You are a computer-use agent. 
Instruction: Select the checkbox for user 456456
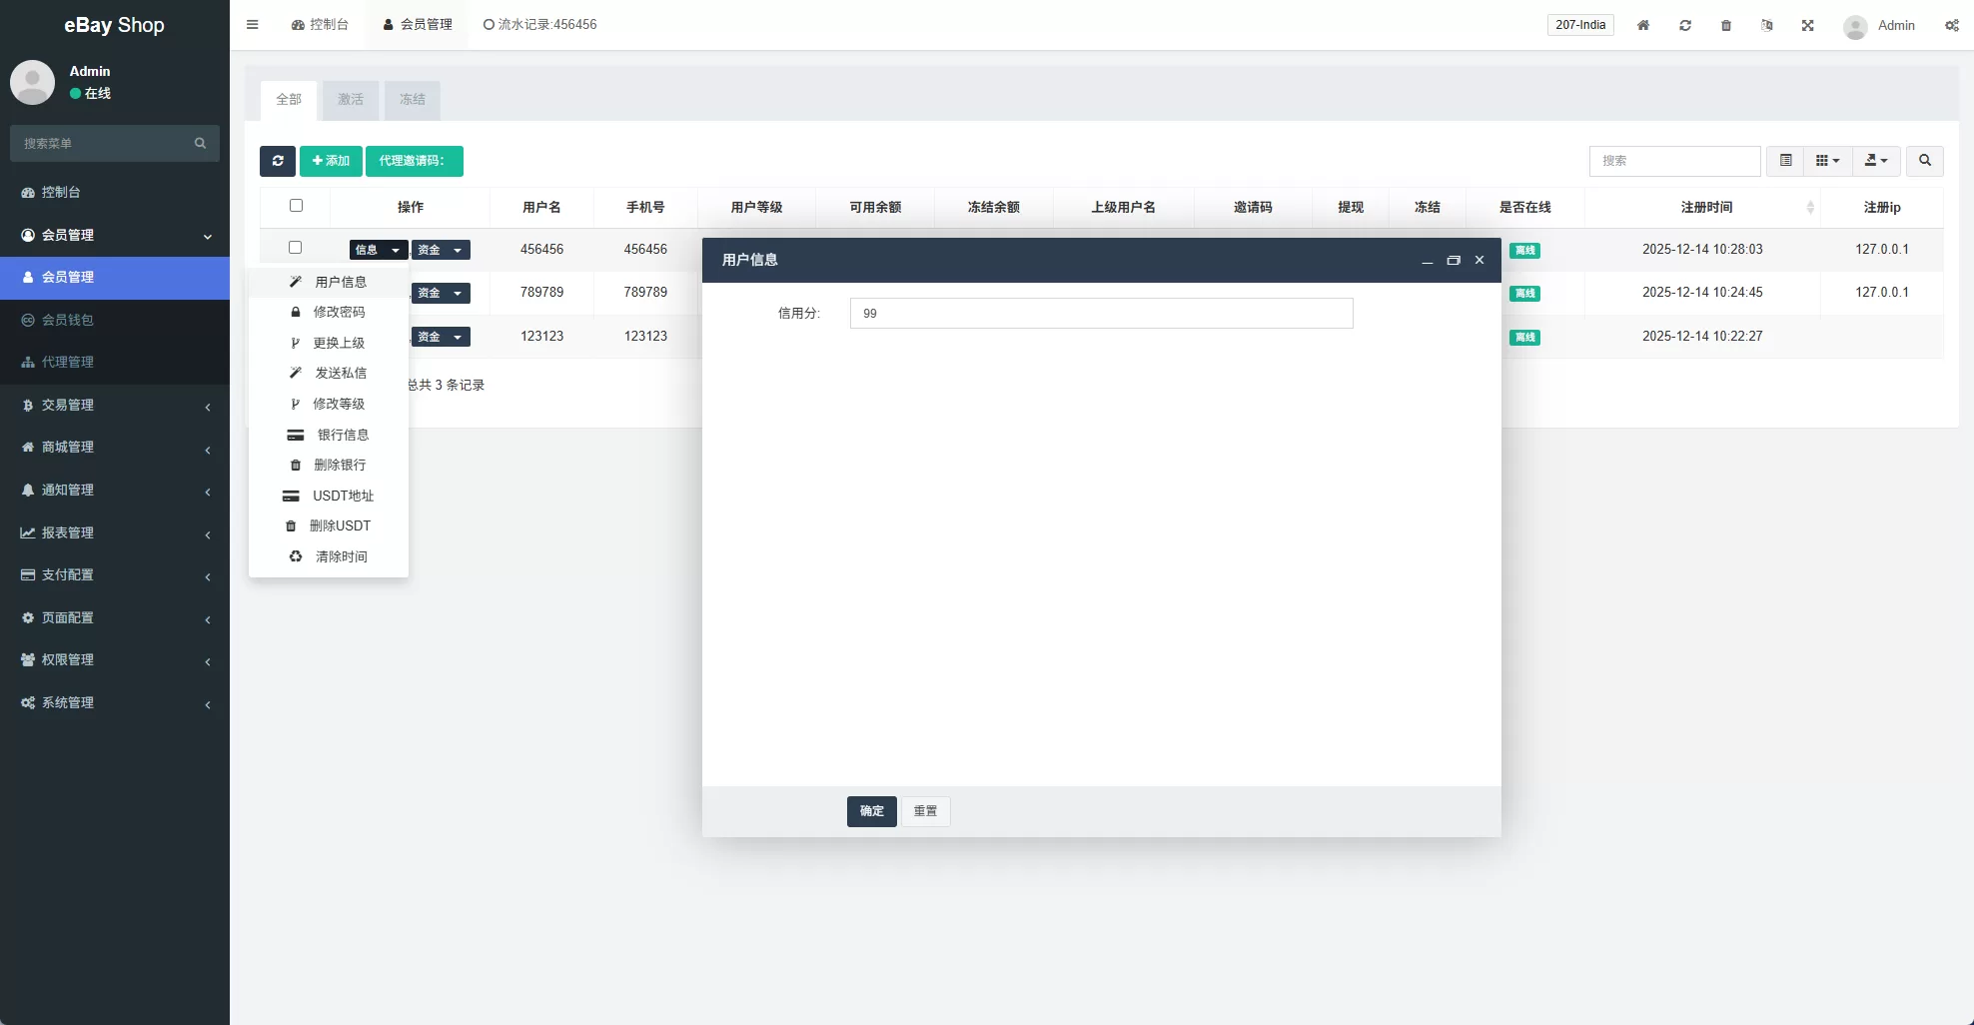[295, 248]
